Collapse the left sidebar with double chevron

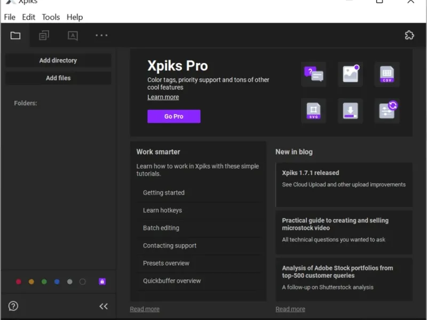coord(104,306)
